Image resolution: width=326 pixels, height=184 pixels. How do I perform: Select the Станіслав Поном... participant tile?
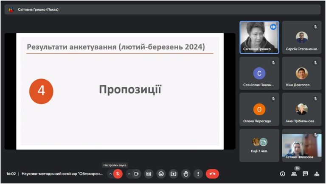tap(259, 73)
